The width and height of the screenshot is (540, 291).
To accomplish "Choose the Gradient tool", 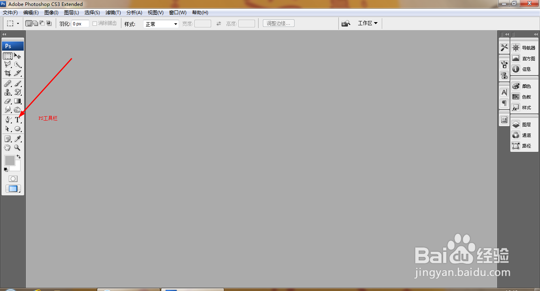I will [17, 101].
